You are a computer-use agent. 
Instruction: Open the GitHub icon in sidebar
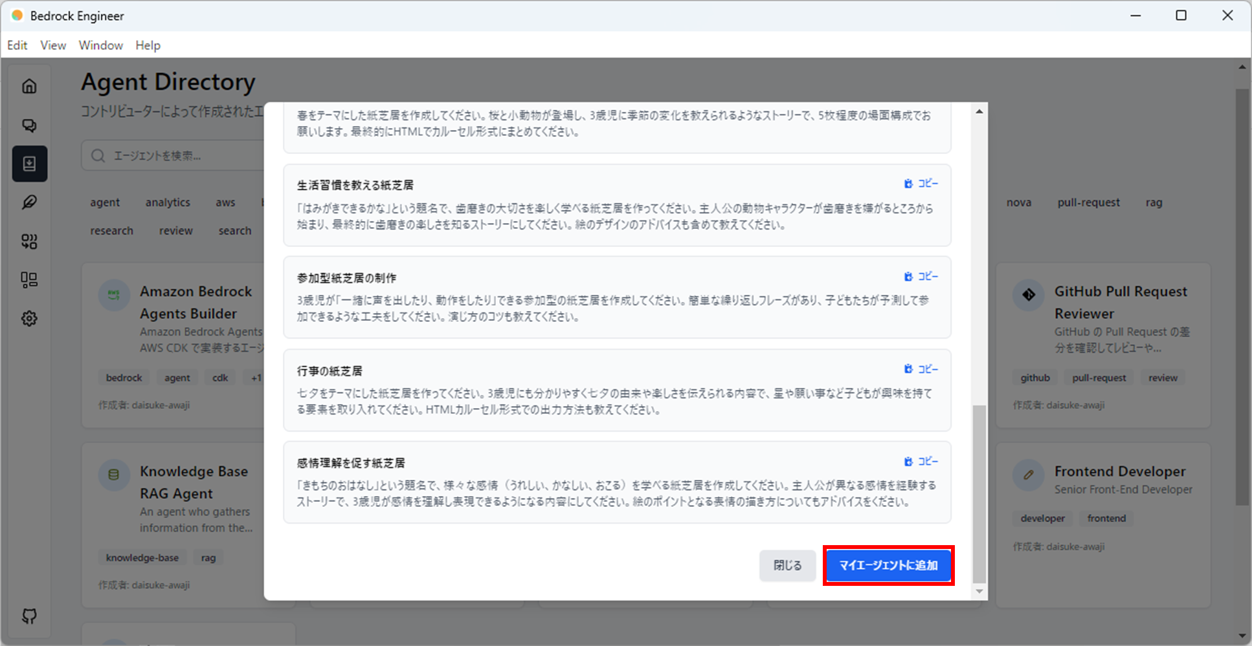pos(29,616)
